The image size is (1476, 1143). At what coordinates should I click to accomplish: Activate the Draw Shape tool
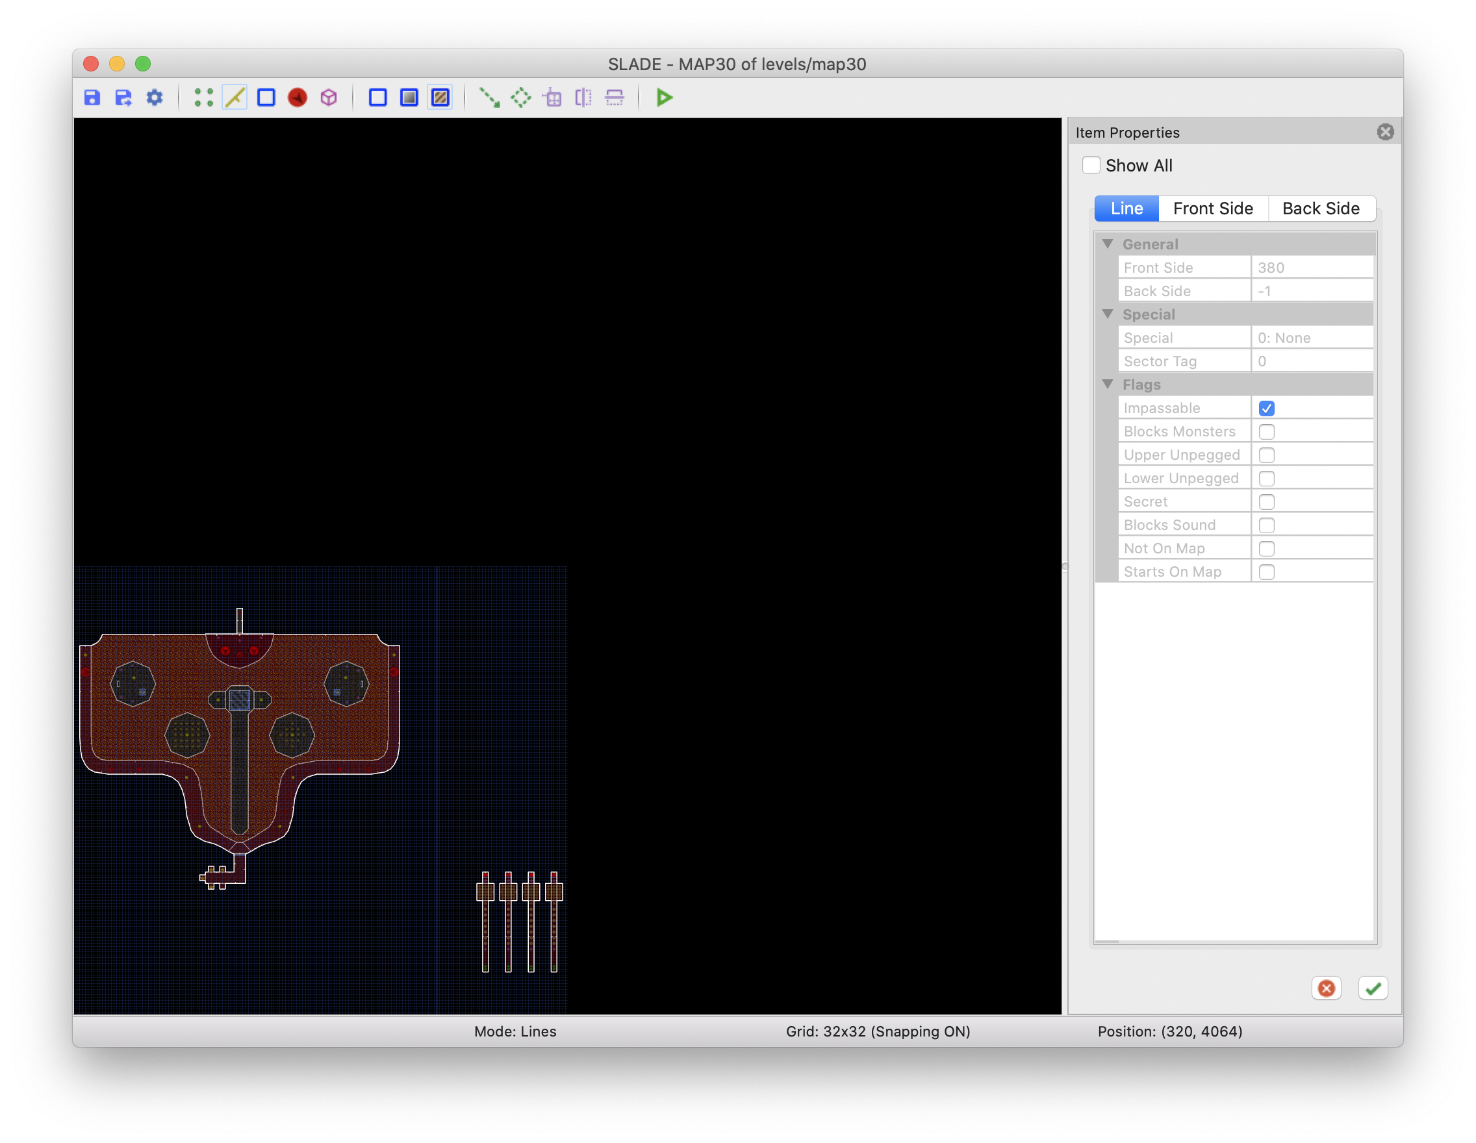click(521, 97)
